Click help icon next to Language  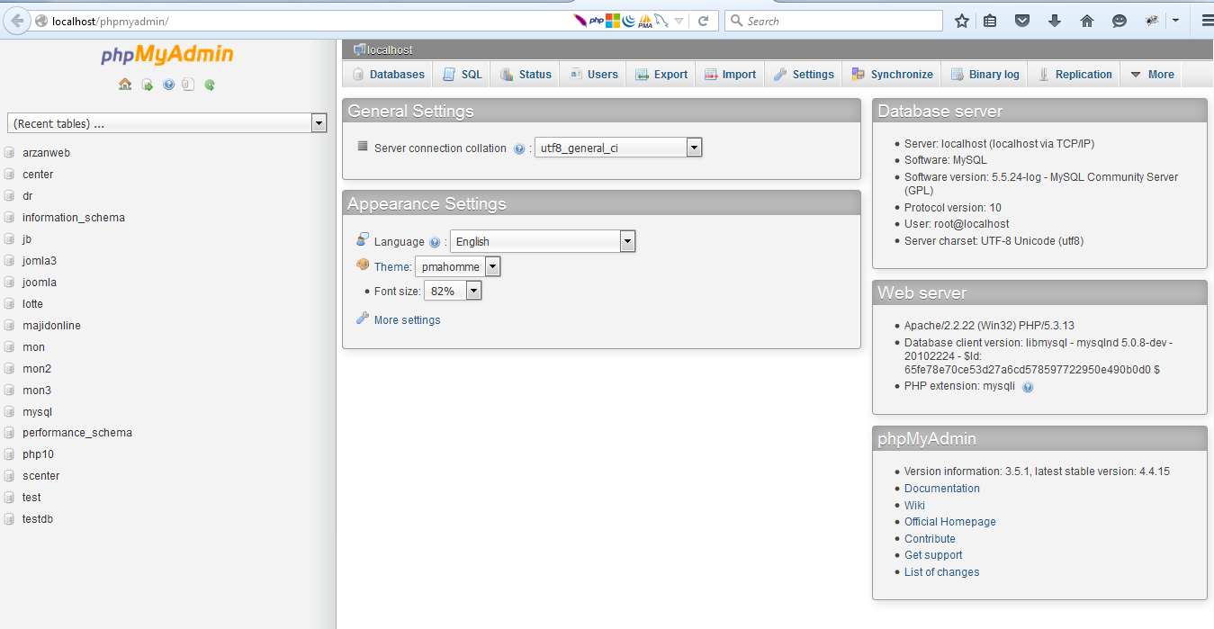pyautogui.click(x=435, y=242)
